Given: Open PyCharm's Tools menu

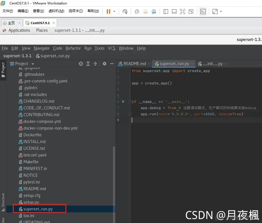Looking at the screenshot, I should tap(100, 48).
